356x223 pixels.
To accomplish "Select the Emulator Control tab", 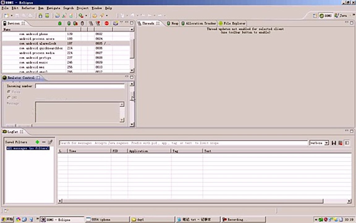I will (21, 78).
